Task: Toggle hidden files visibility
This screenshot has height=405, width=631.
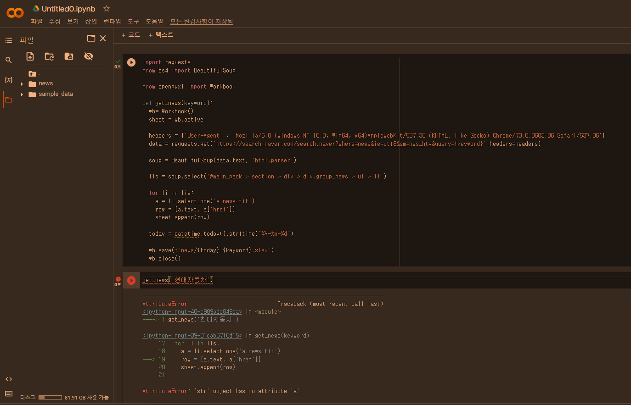Action: 89,56
